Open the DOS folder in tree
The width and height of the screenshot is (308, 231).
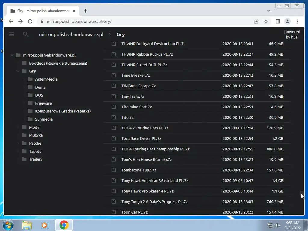coord(39,95)
